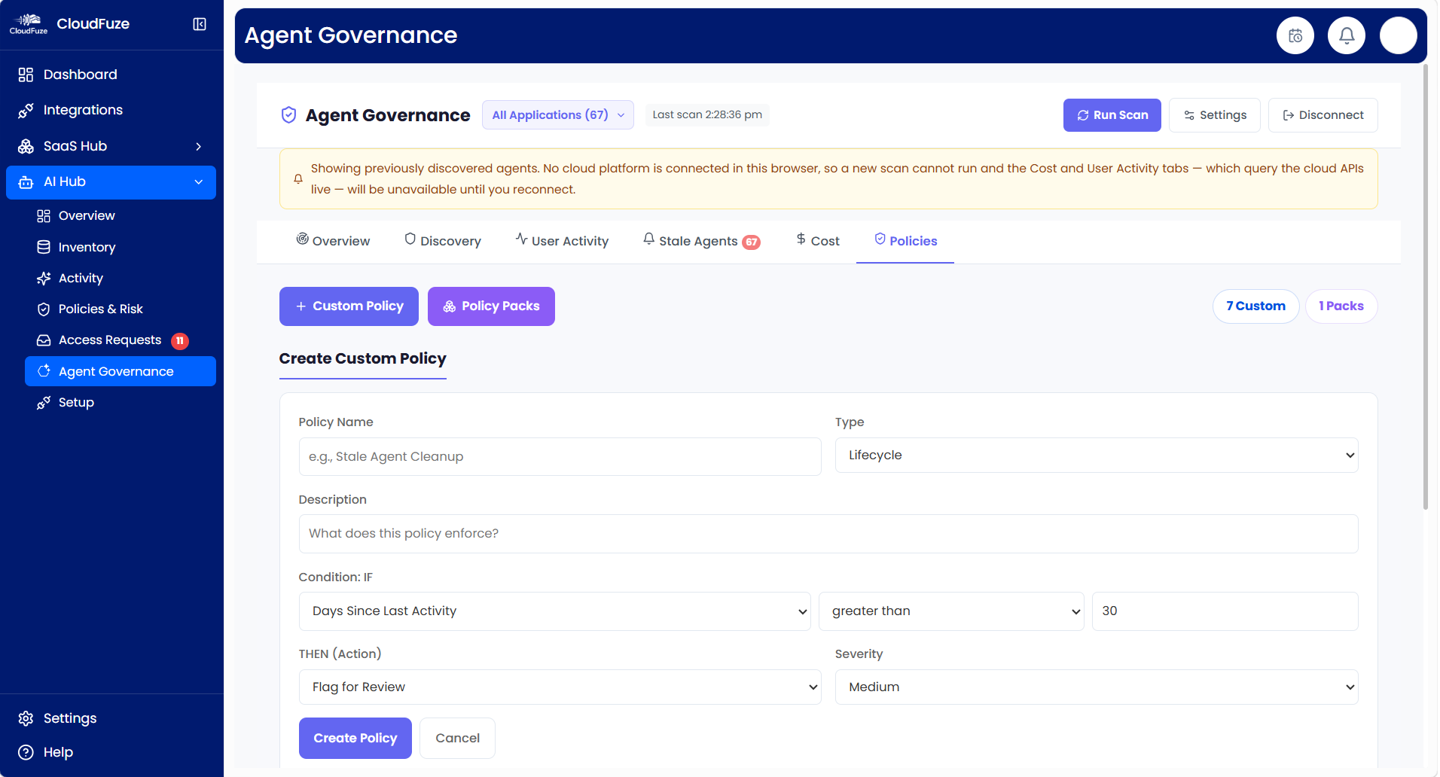This screenshot has width=1440, height=777.
Task: Click the 1 Packs pill
Action: pos(1341,306)
